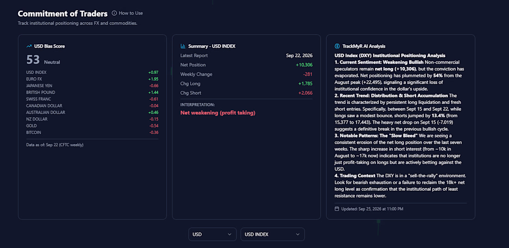Image resolution: width=509 pixels, height=248 pixels.
Task: Click the USD Bias Score trend icon
Action: (29, 46)
